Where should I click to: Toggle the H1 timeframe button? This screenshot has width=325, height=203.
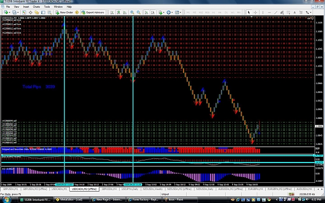click(214, 12)
